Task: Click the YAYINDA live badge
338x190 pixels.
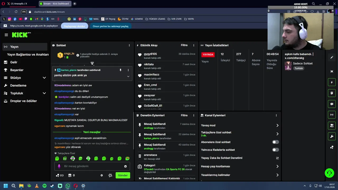Action: (208, 55)
